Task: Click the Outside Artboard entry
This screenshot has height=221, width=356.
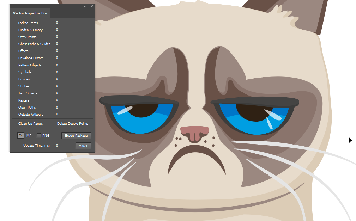Action: coord(31,114)
